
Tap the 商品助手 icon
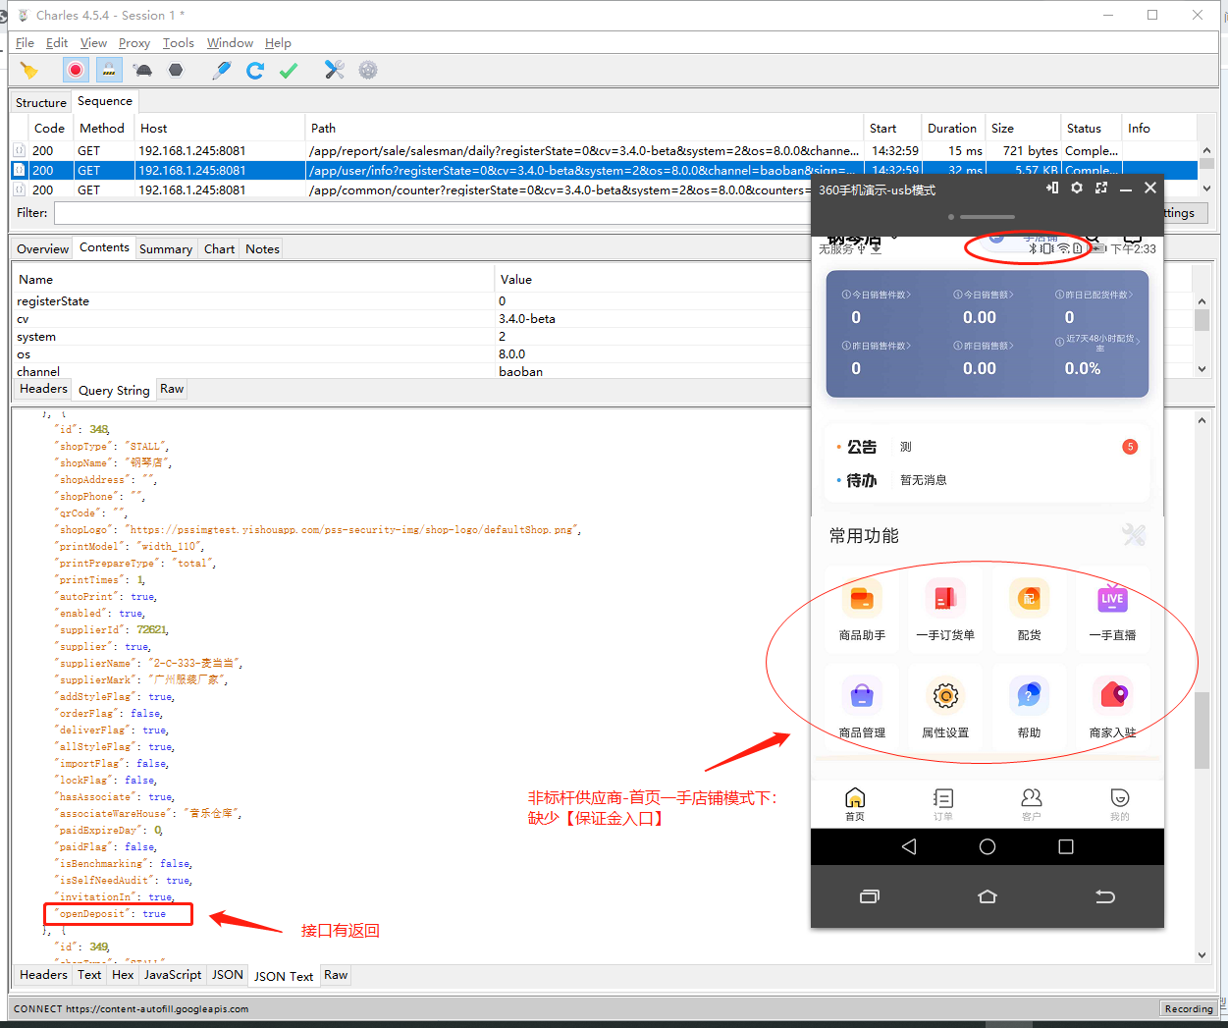click(862, 599)
